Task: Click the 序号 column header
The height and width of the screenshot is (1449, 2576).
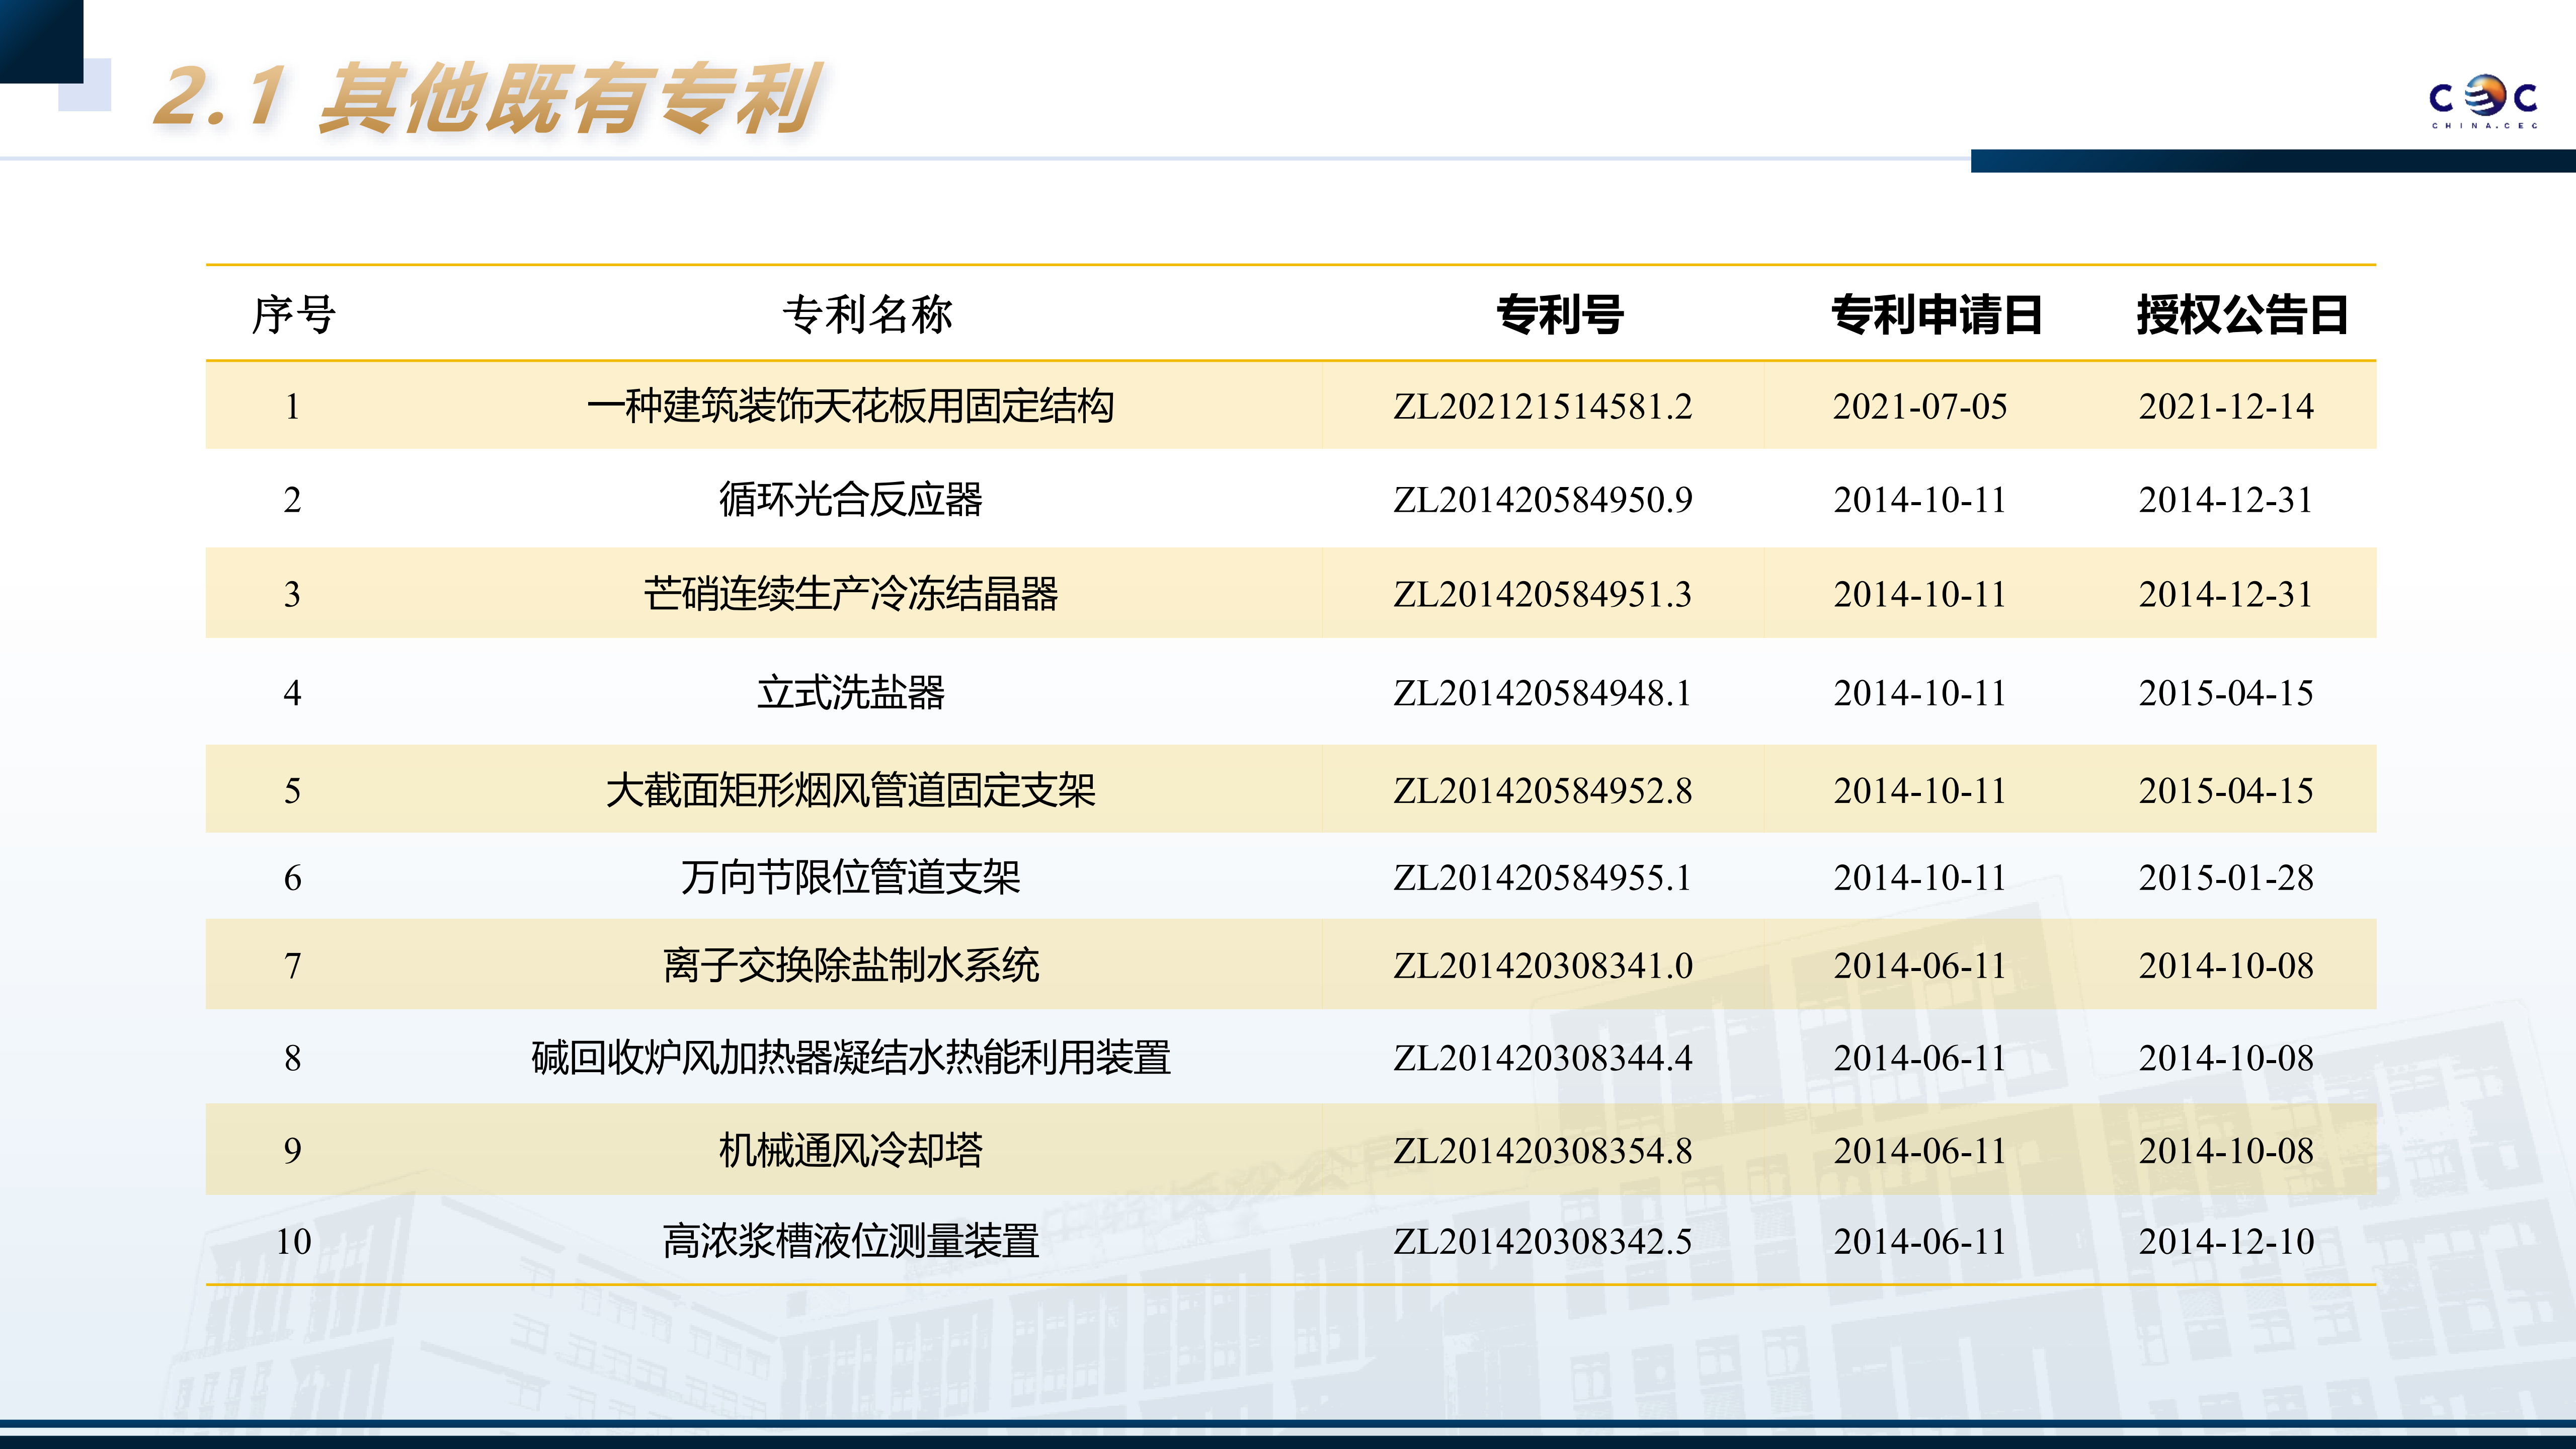Action: point(293,315)
